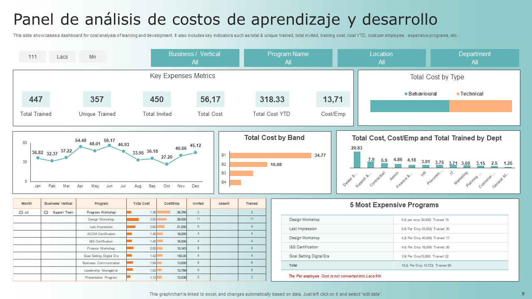This screenshot has height=299, width=532.
Task: Select Goal Setting Digital Era in expensive programs
Action: pos(394,256)
